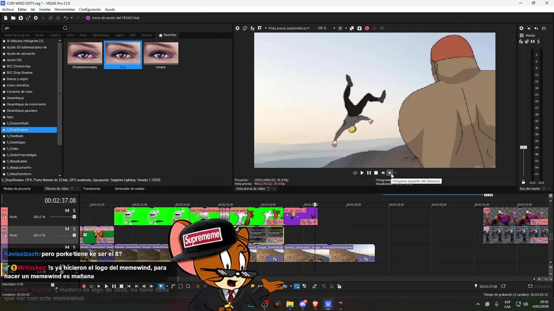
Task: Open Master bus fx button
Action: 521,41
